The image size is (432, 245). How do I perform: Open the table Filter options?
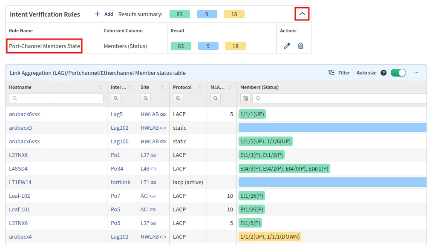pyautogui.click(x=339, y=73)
